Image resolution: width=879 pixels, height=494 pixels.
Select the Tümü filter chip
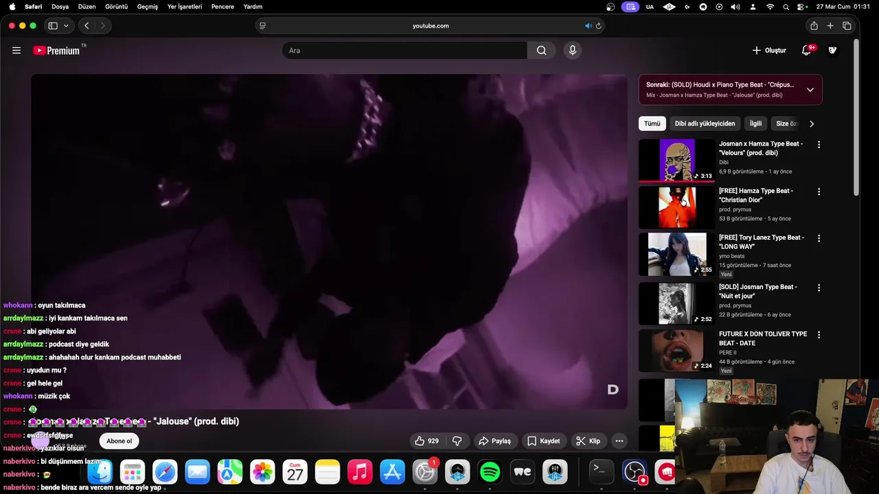(652, 123)
